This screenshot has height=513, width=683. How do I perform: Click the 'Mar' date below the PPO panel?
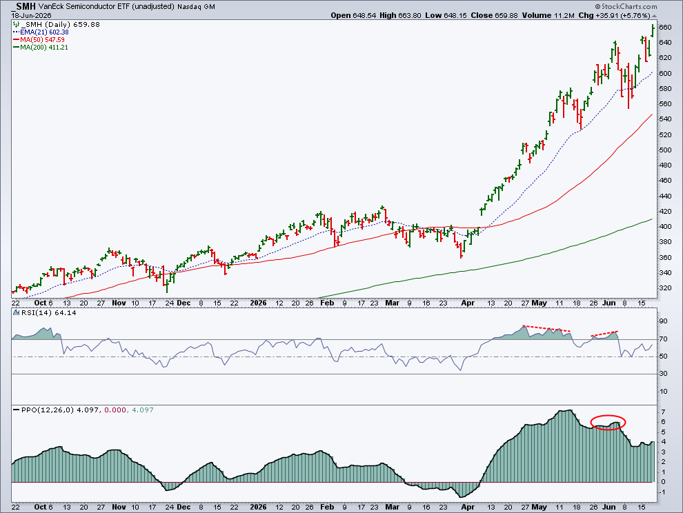pos(392,507)
